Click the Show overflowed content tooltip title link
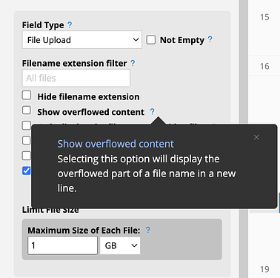 click(x=116, y=144)
